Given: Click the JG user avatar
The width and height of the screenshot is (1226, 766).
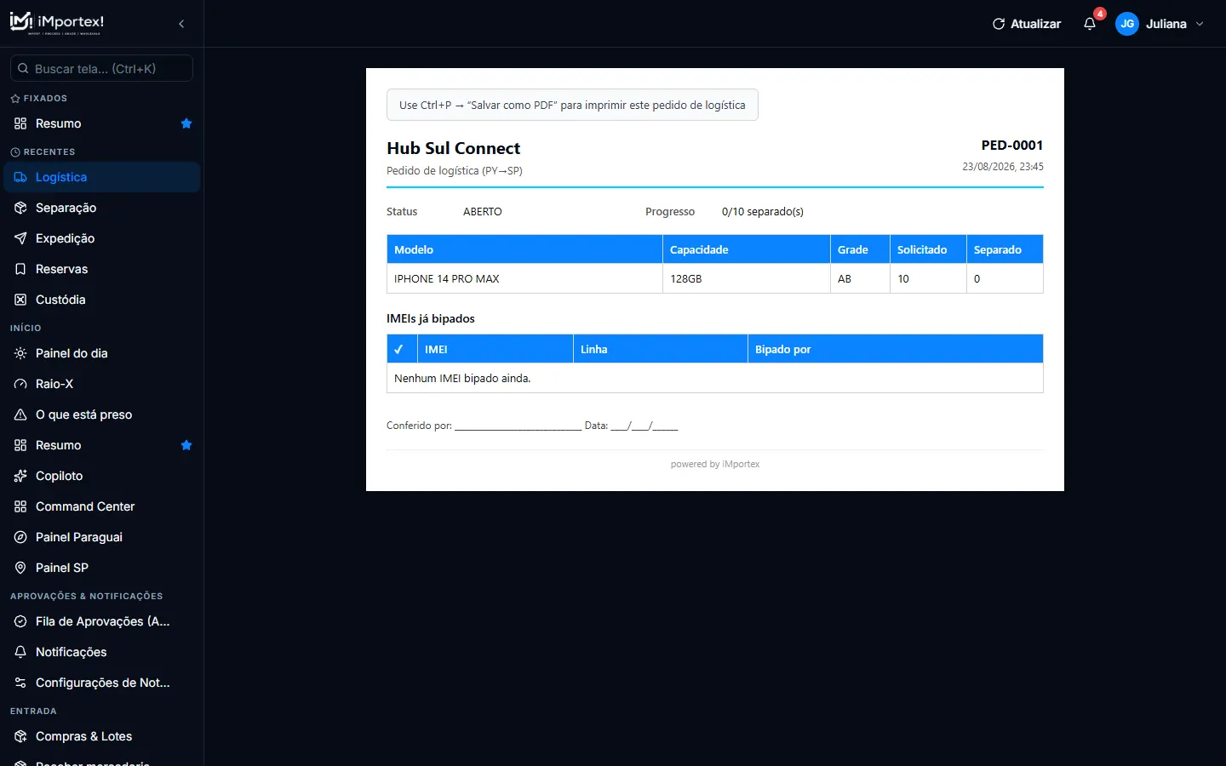Looking at the screenshot, I should point(1127,24).
